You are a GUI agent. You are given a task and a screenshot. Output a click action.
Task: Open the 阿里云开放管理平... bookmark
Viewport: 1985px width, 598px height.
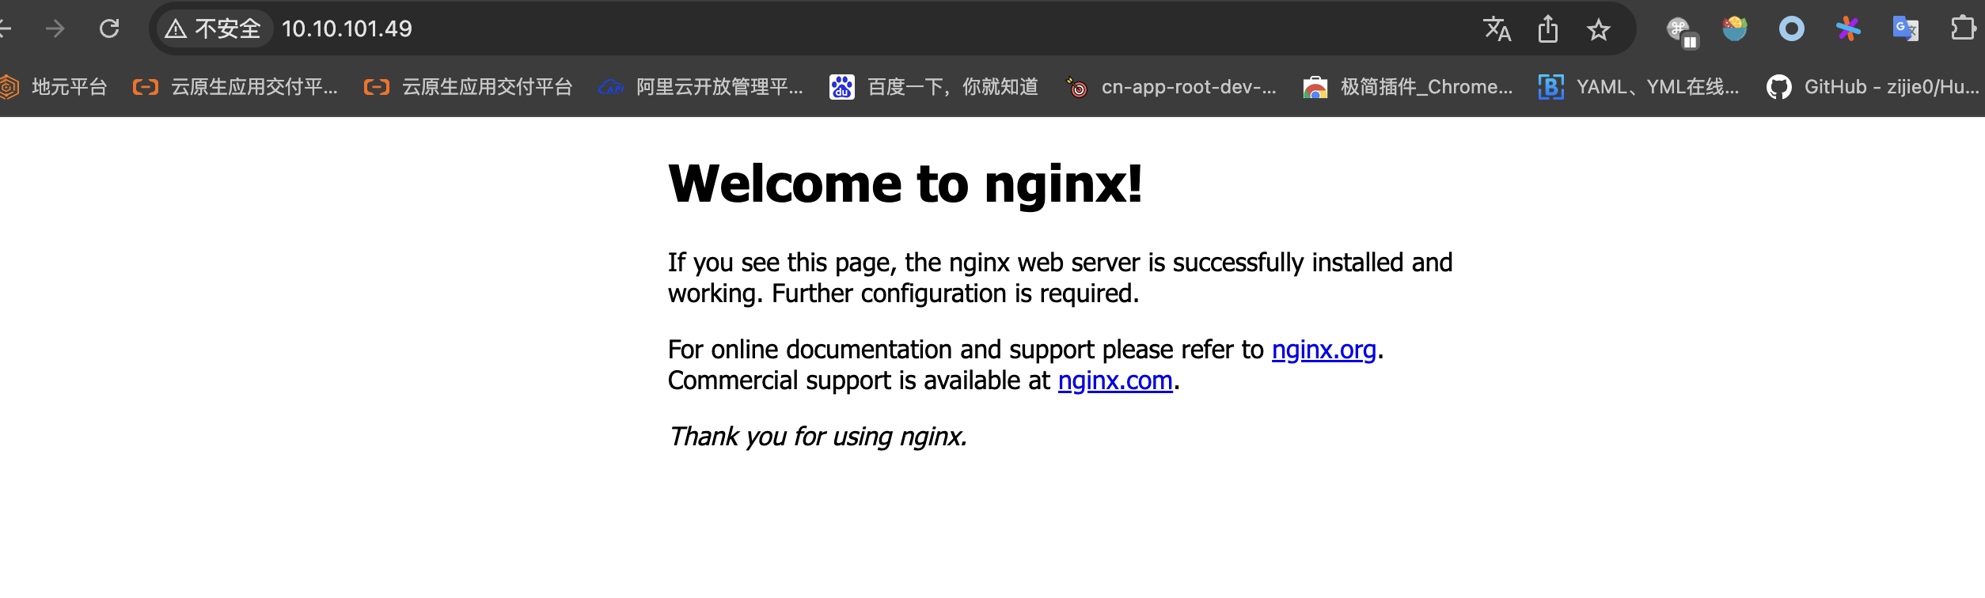point(700,87)
